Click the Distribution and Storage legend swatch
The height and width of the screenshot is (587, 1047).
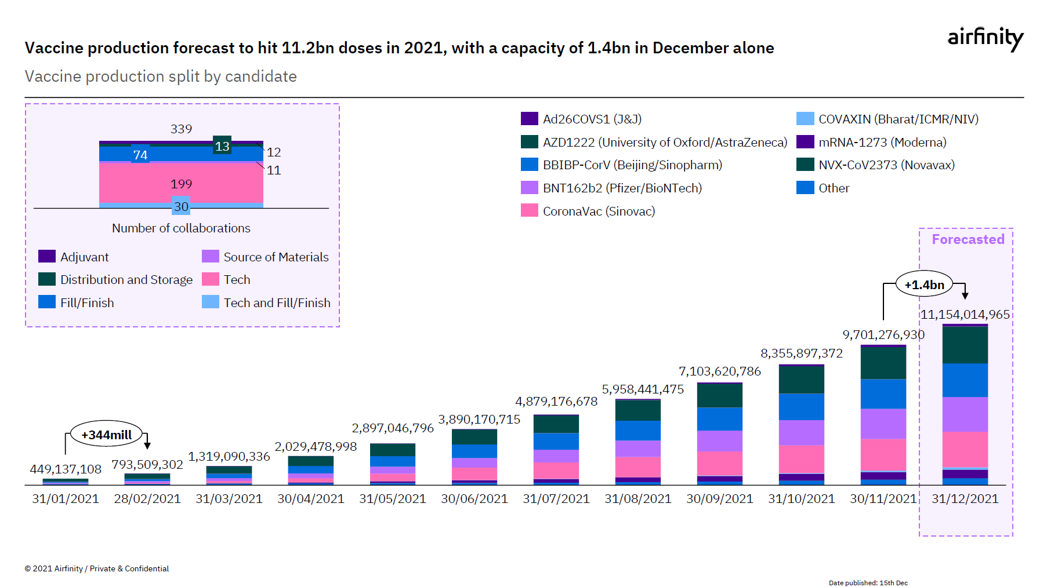point(47,279)
